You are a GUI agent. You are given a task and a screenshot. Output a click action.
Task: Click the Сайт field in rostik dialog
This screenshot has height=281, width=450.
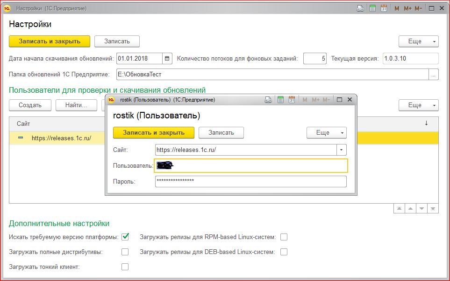pos(246,150)
